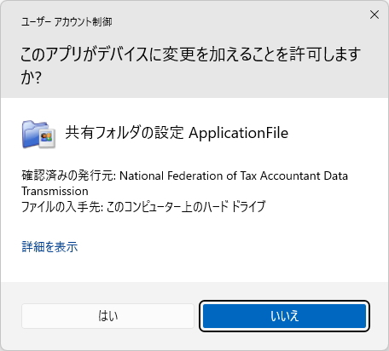Click the shared folder application icon
Screen dimensions: 389x351
38,134
